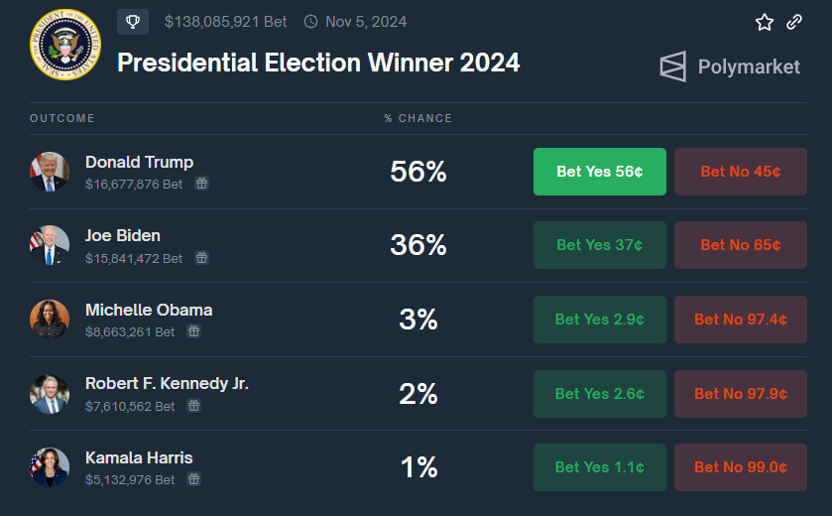Click Bet Yes 2.9¢ for Michelle Obama

tap(600, 320)
